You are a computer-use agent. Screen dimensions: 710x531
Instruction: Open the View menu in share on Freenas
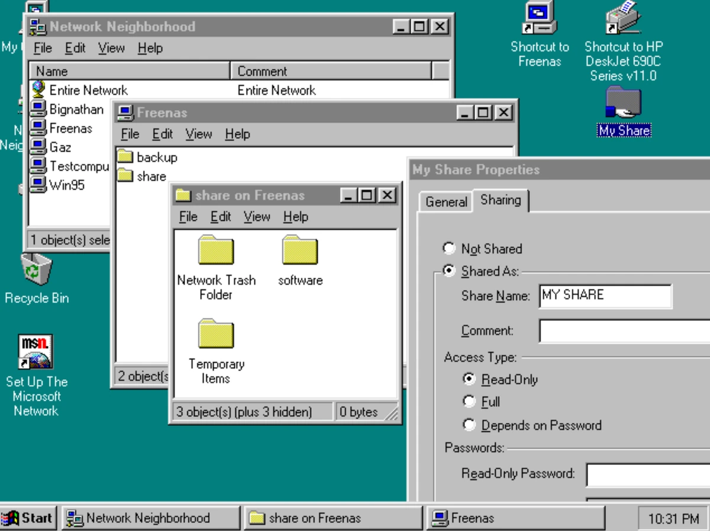tap(257, 217)
